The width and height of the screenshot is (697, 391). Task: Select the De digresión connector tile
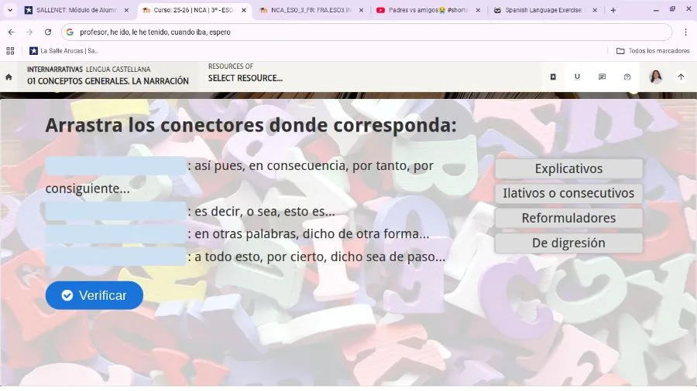[568, 243]
